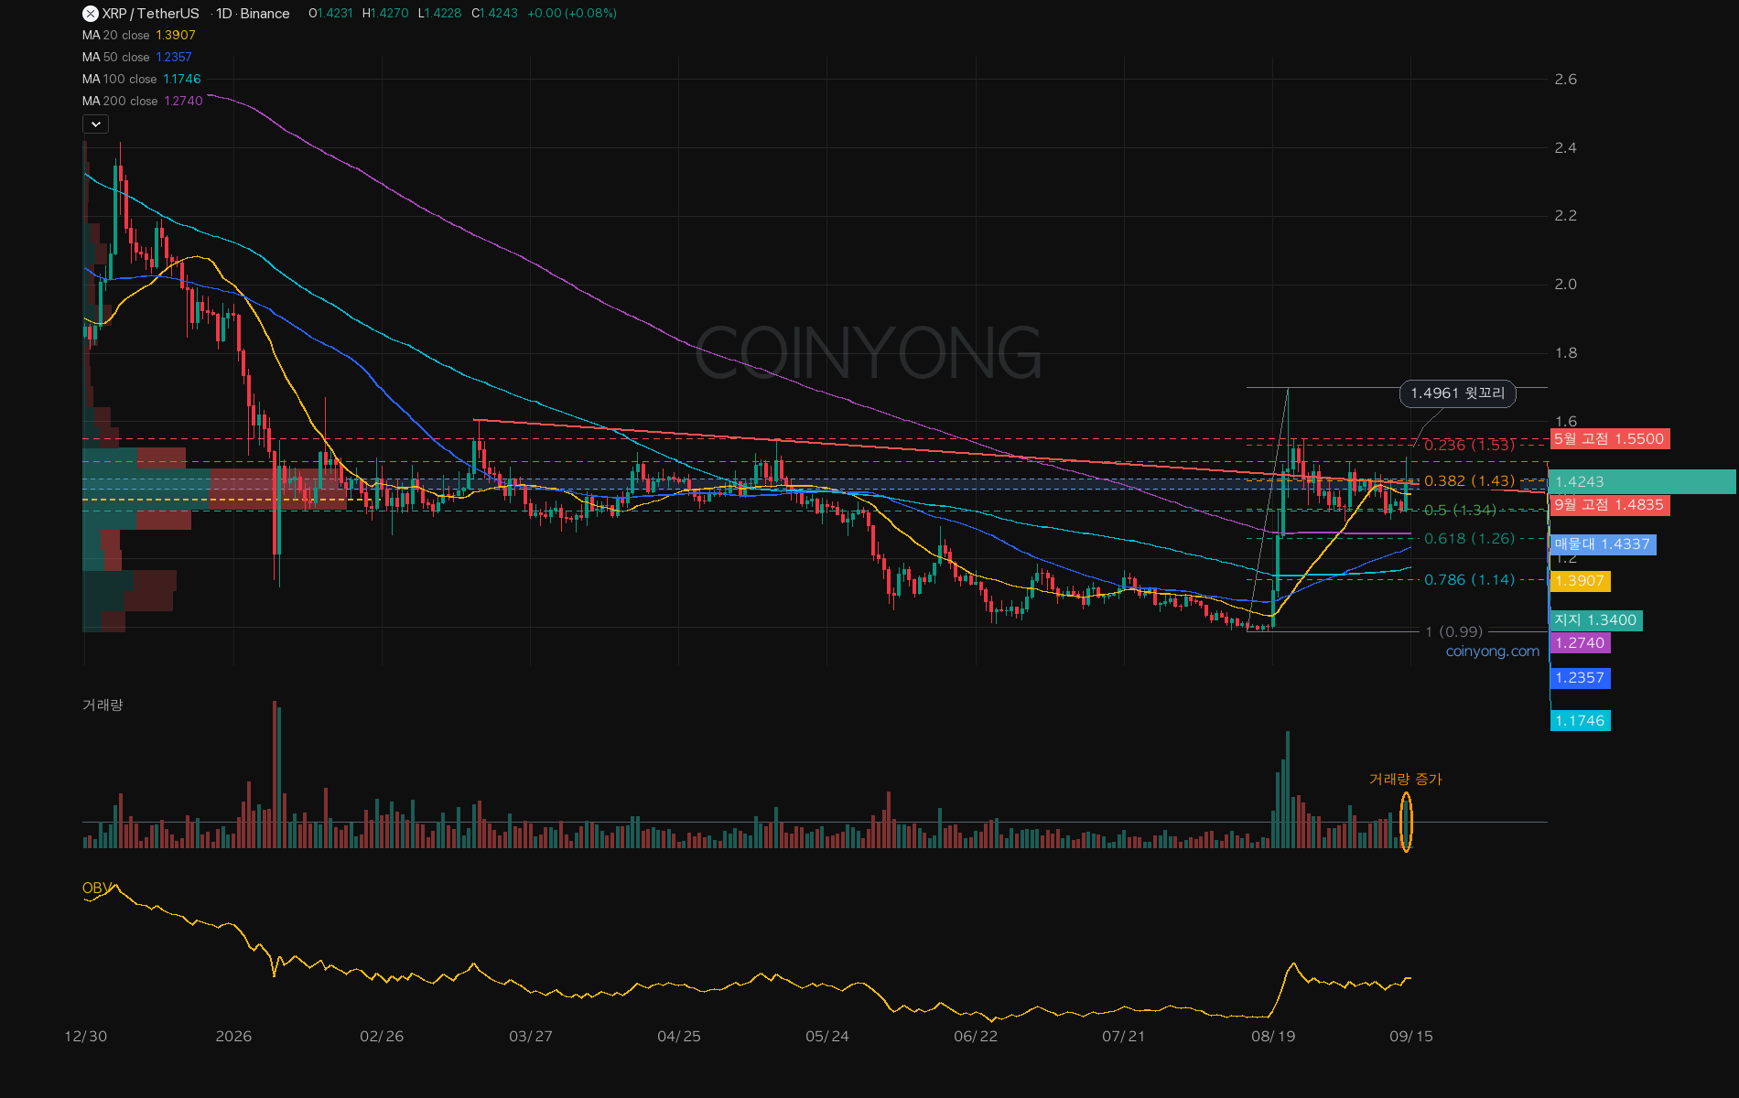
Task: Click the OBV indicator label
Action: [96, 888]
